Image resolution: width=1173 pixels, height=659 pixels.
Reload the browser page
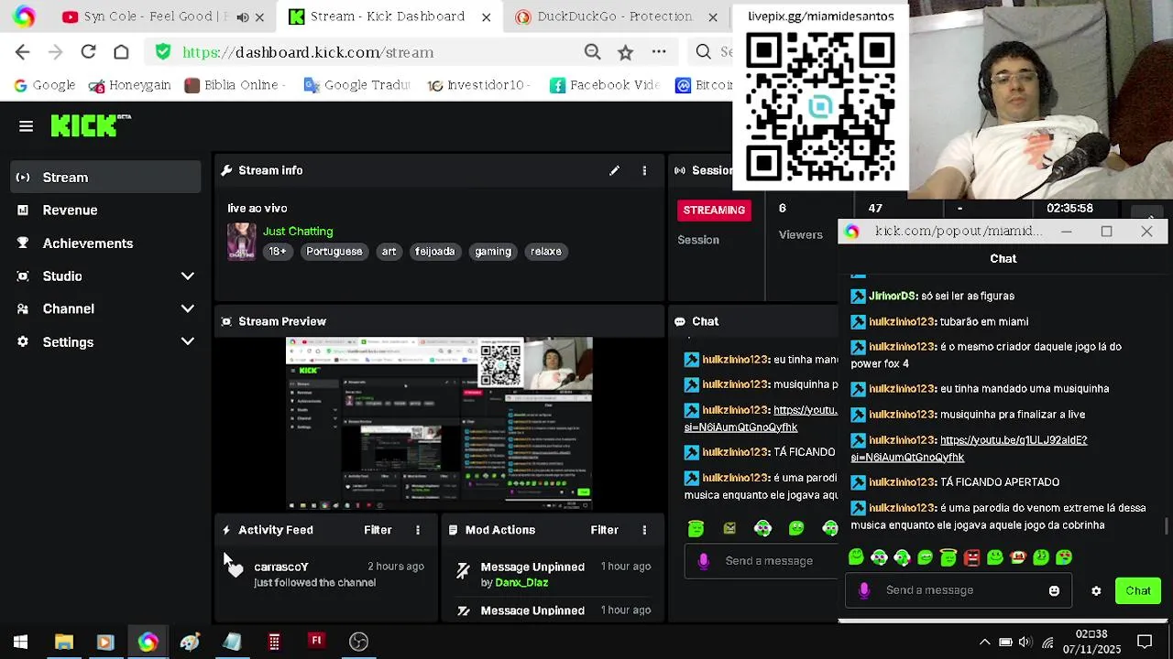pos(88,52)
